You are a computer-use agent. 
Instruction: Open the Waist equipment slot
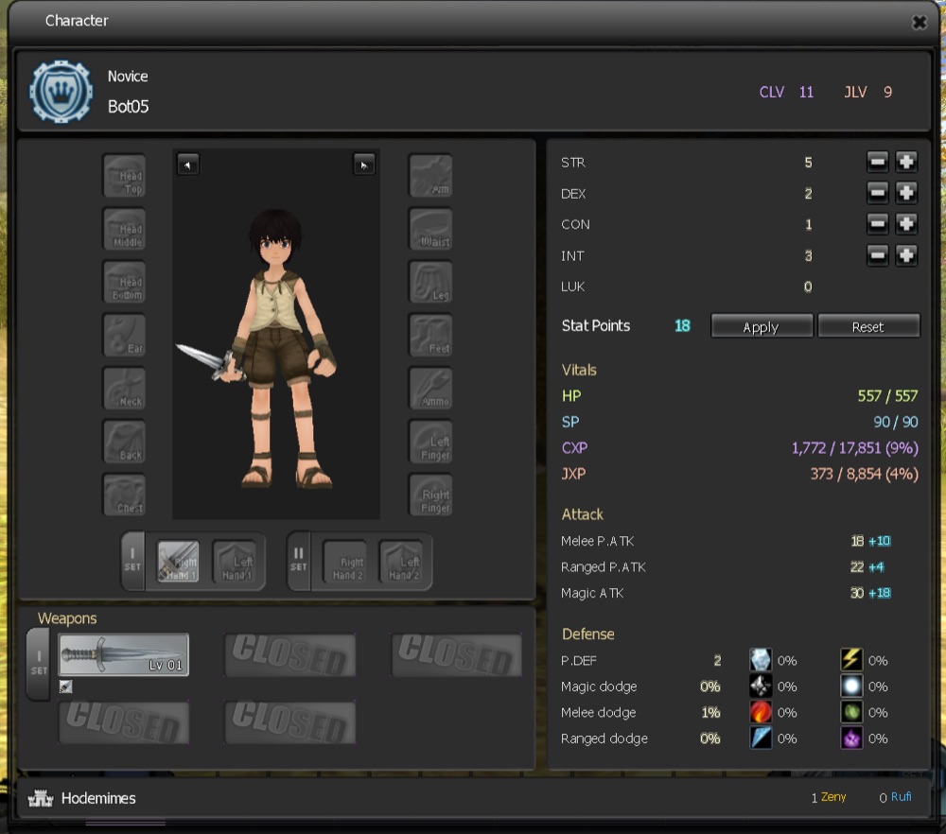tap(430, 229)
